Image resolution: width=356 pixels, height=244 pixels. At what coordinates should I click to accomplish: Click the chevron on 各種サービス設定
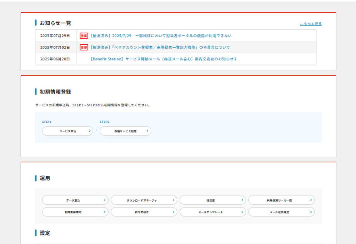pos(147,131)
